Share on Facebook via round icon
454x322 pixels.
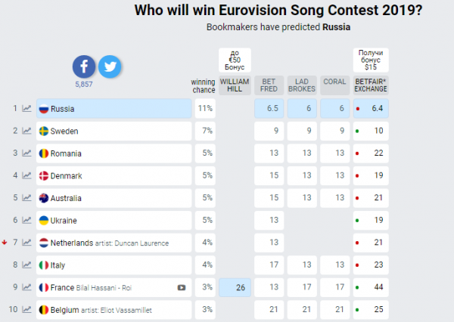[84, 67]
